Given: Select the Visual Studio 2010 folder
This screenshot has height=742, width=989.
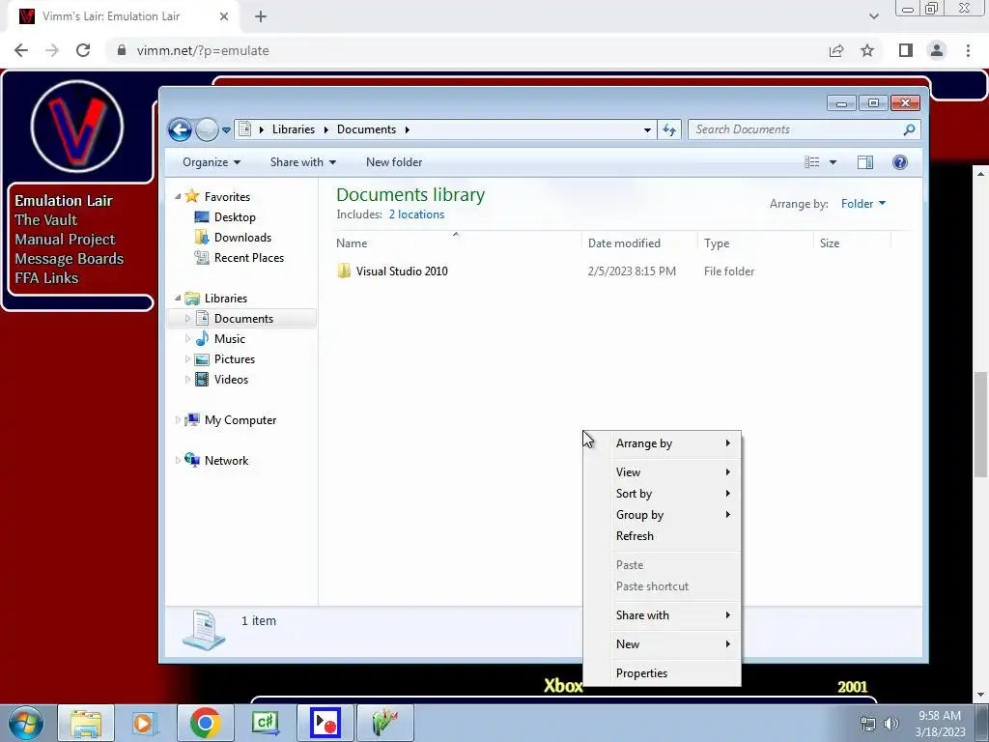Looking at the screenshot, I should 402,271.
